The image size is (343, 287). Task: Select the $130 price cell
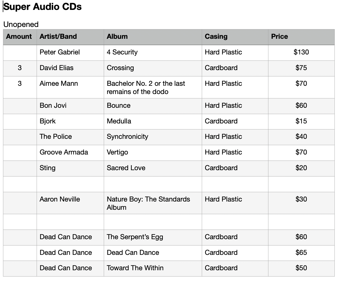(301, 53)
